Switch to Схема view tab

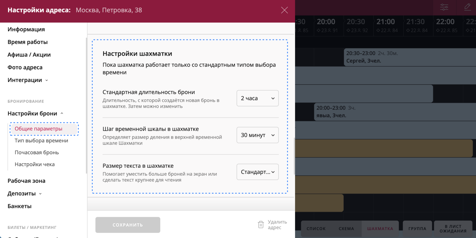point(346,229)
